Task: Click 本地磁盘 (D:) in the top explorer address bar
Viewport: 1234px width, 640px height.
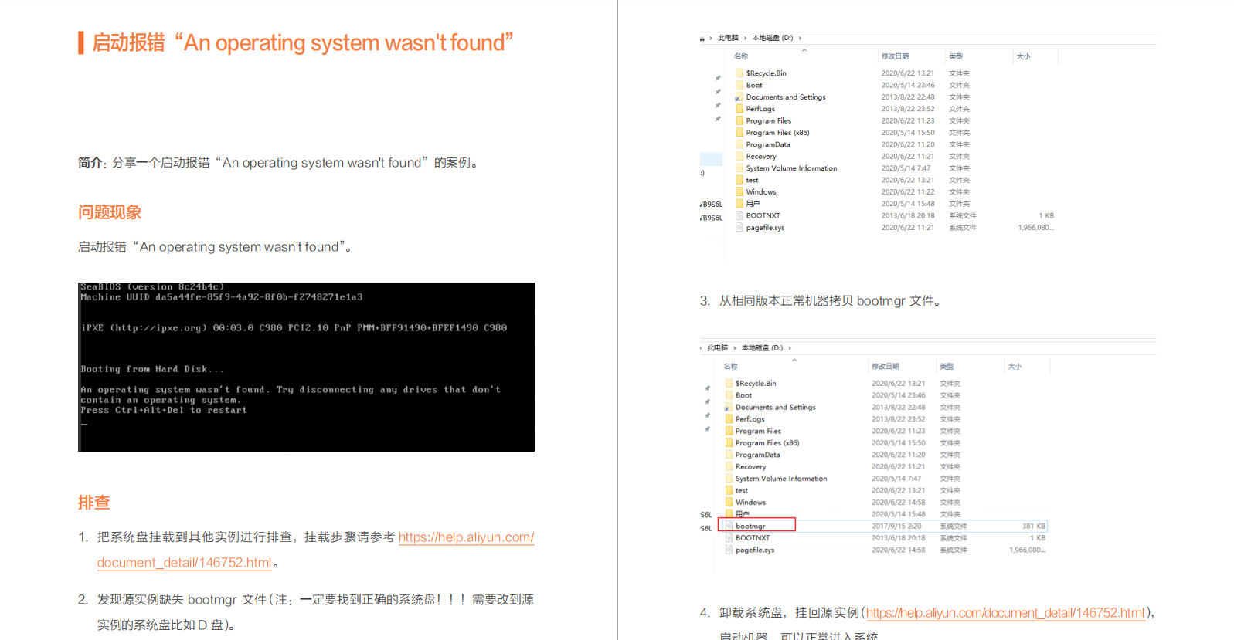Action: [x=773, y=38]
